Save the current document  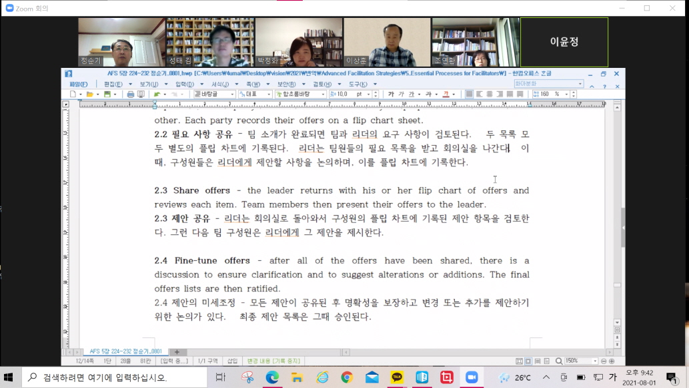click(107, 94)
